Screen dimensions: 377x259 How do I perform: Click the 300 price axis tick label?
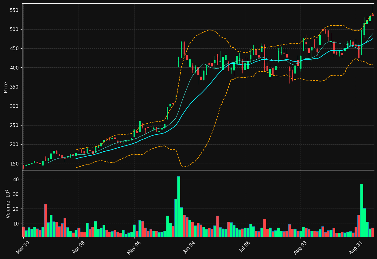[14, 106]
